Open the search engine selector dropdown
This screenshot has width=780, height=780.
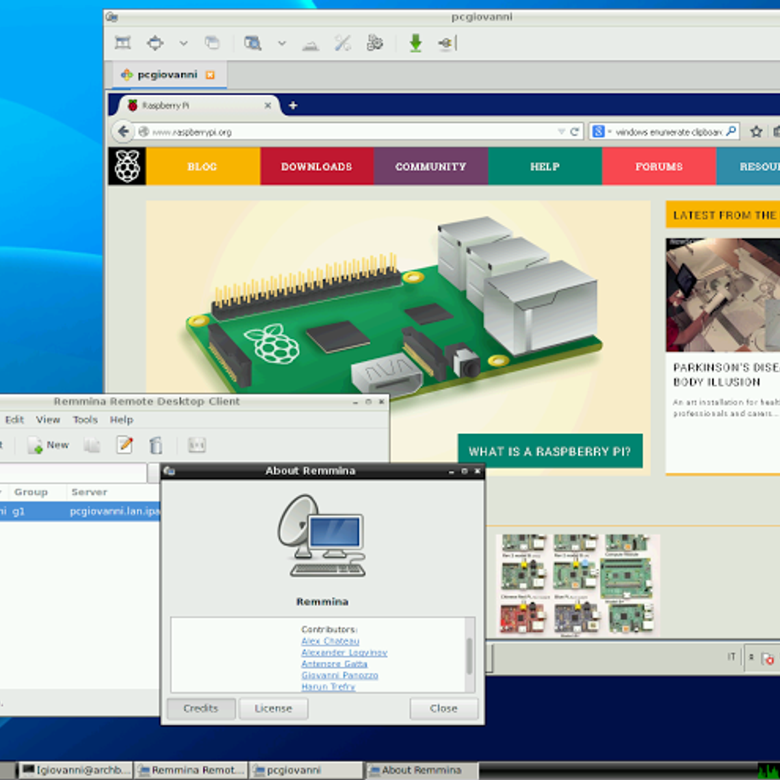coord(601,132)
